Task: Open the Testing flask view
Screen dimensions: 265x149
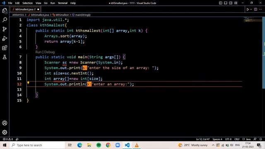Action: click(x=5, y=57)
